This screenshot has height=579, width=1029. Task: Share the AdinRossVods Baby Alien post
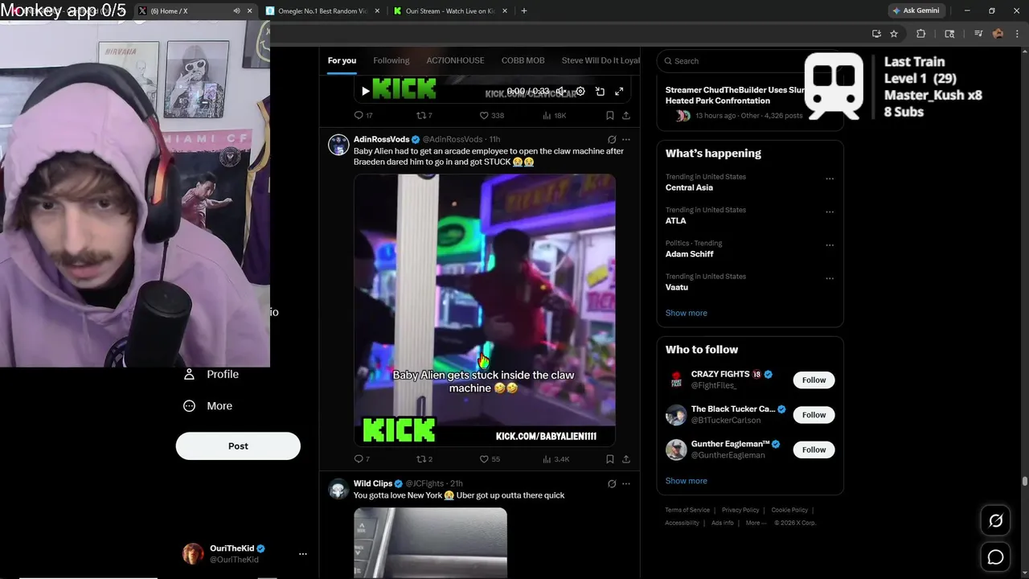coord(625,459)
